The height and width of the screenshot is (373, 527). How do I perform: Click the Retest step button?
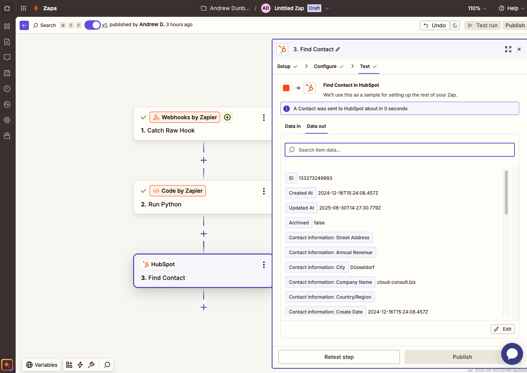coord(339,357)
